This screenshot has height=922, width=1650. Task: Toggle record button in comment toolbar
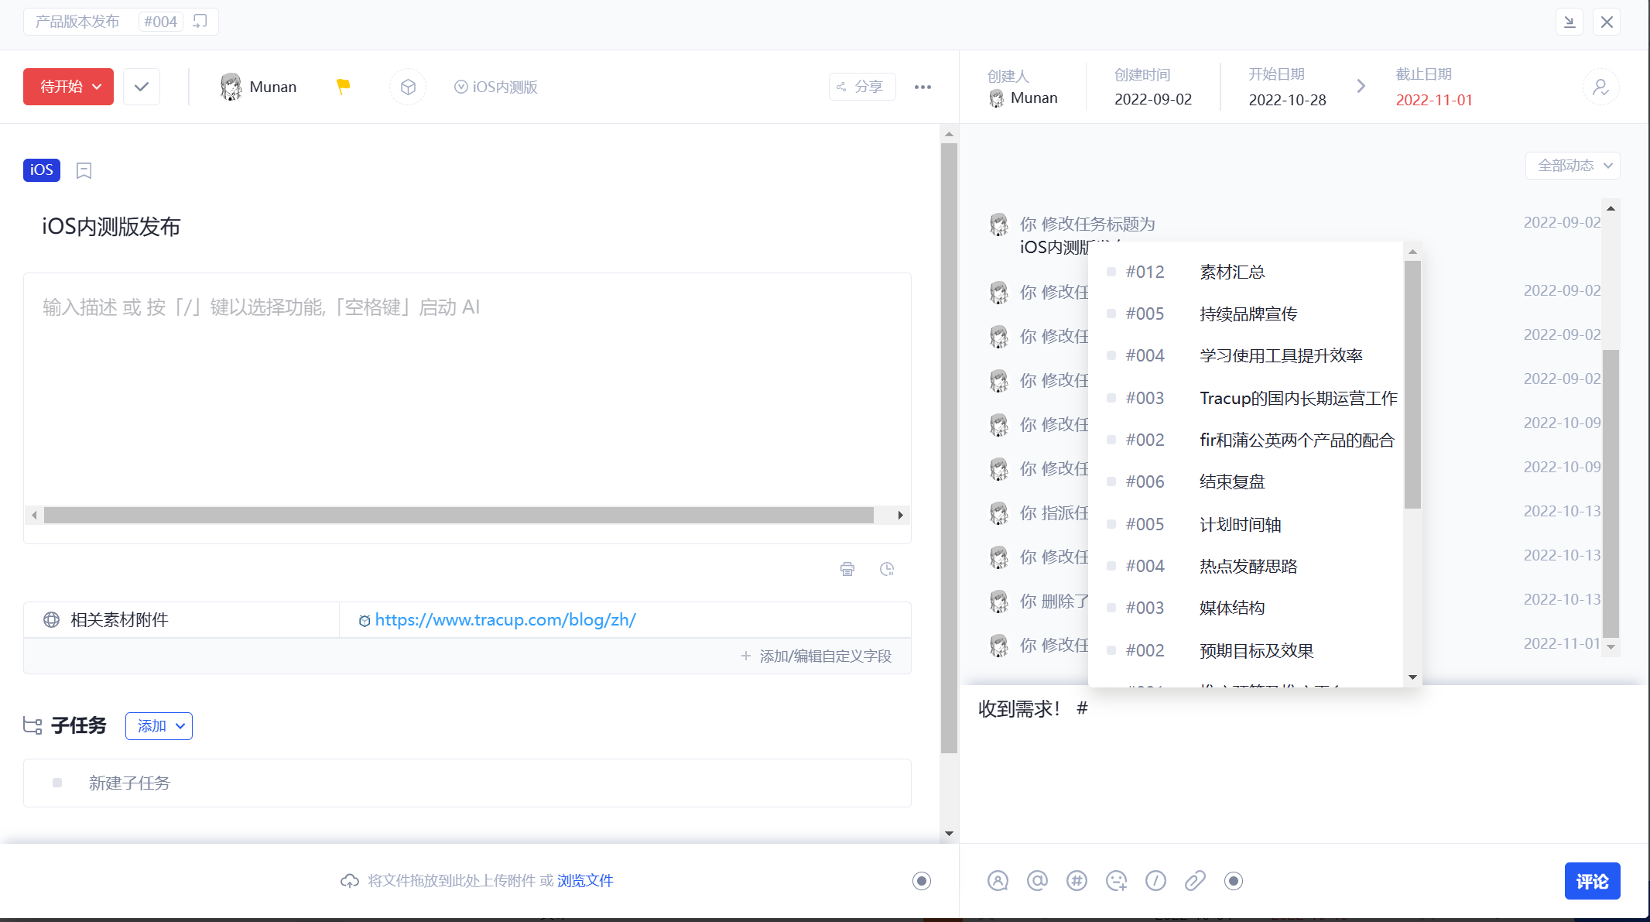click(x=1234, y=881)
